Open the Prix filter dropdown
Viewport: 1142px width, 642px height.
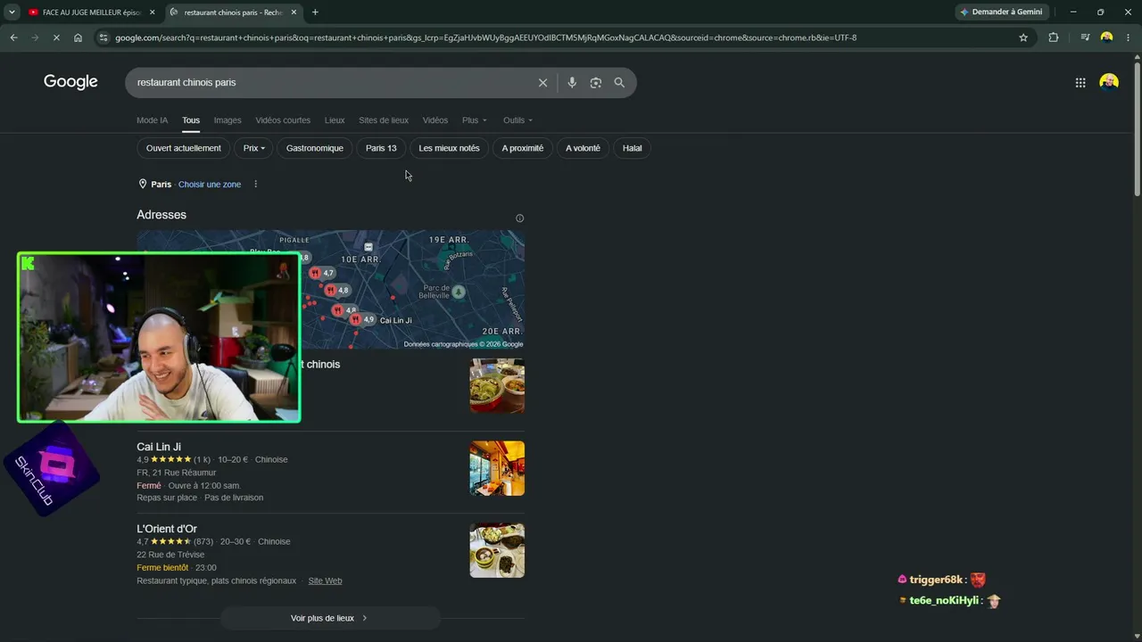[x=254, y=148]
